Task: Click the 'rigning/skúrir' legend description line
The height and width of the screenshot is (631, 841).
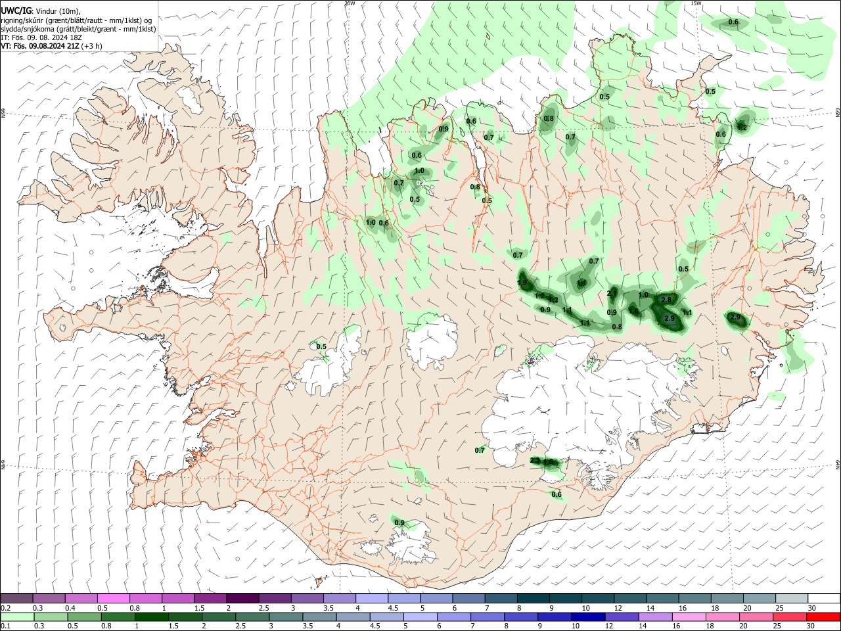Action: point(76,20)
